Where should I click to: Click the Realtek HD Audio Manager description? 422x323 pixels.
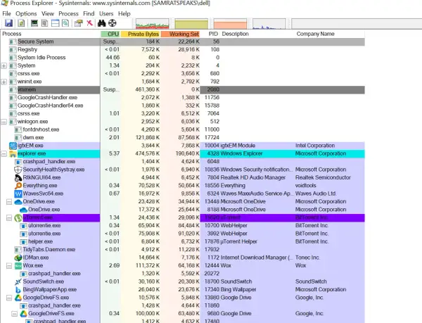[253, 177]
